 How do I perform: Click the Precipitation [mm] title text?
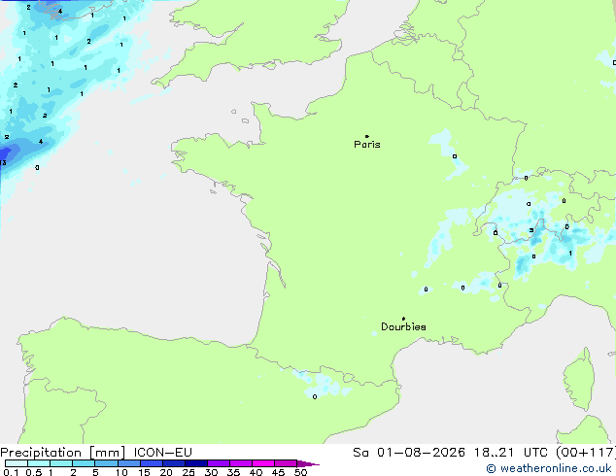point(63,453)
